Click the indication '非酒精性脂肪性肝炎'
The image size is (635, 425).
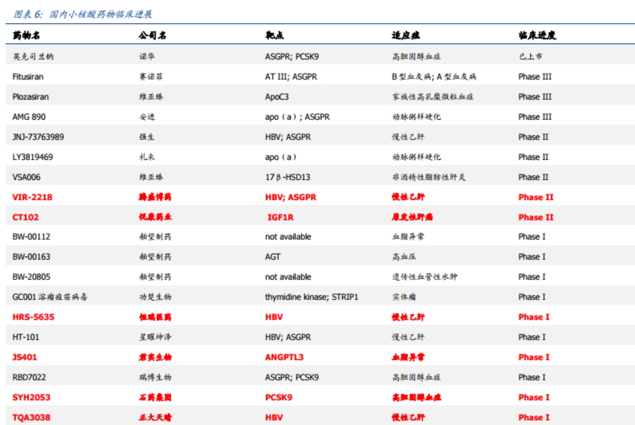(428, 177)
